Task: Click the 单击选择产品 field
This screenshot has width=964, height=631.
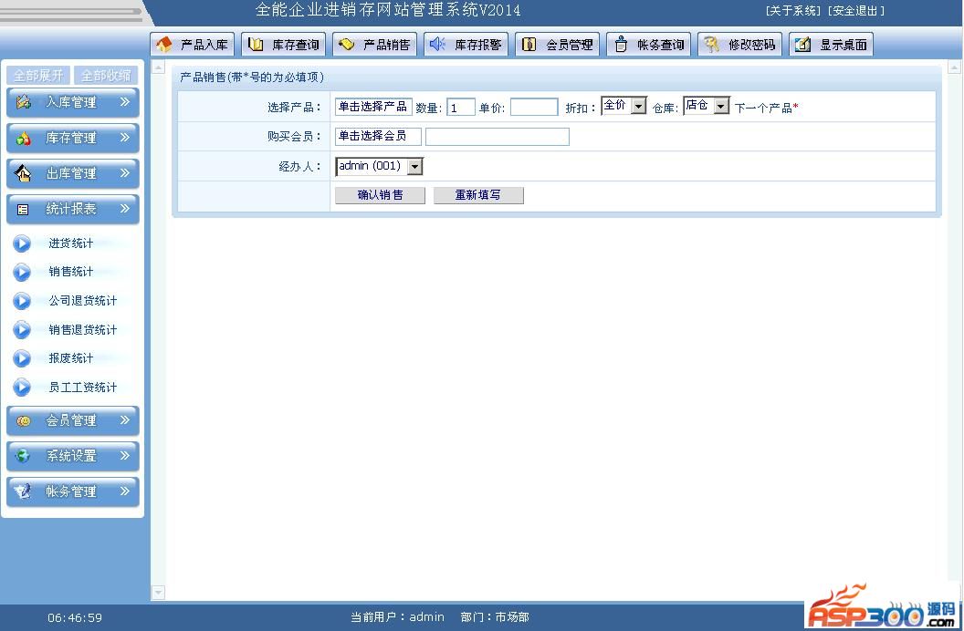Action: click(373, 107)
